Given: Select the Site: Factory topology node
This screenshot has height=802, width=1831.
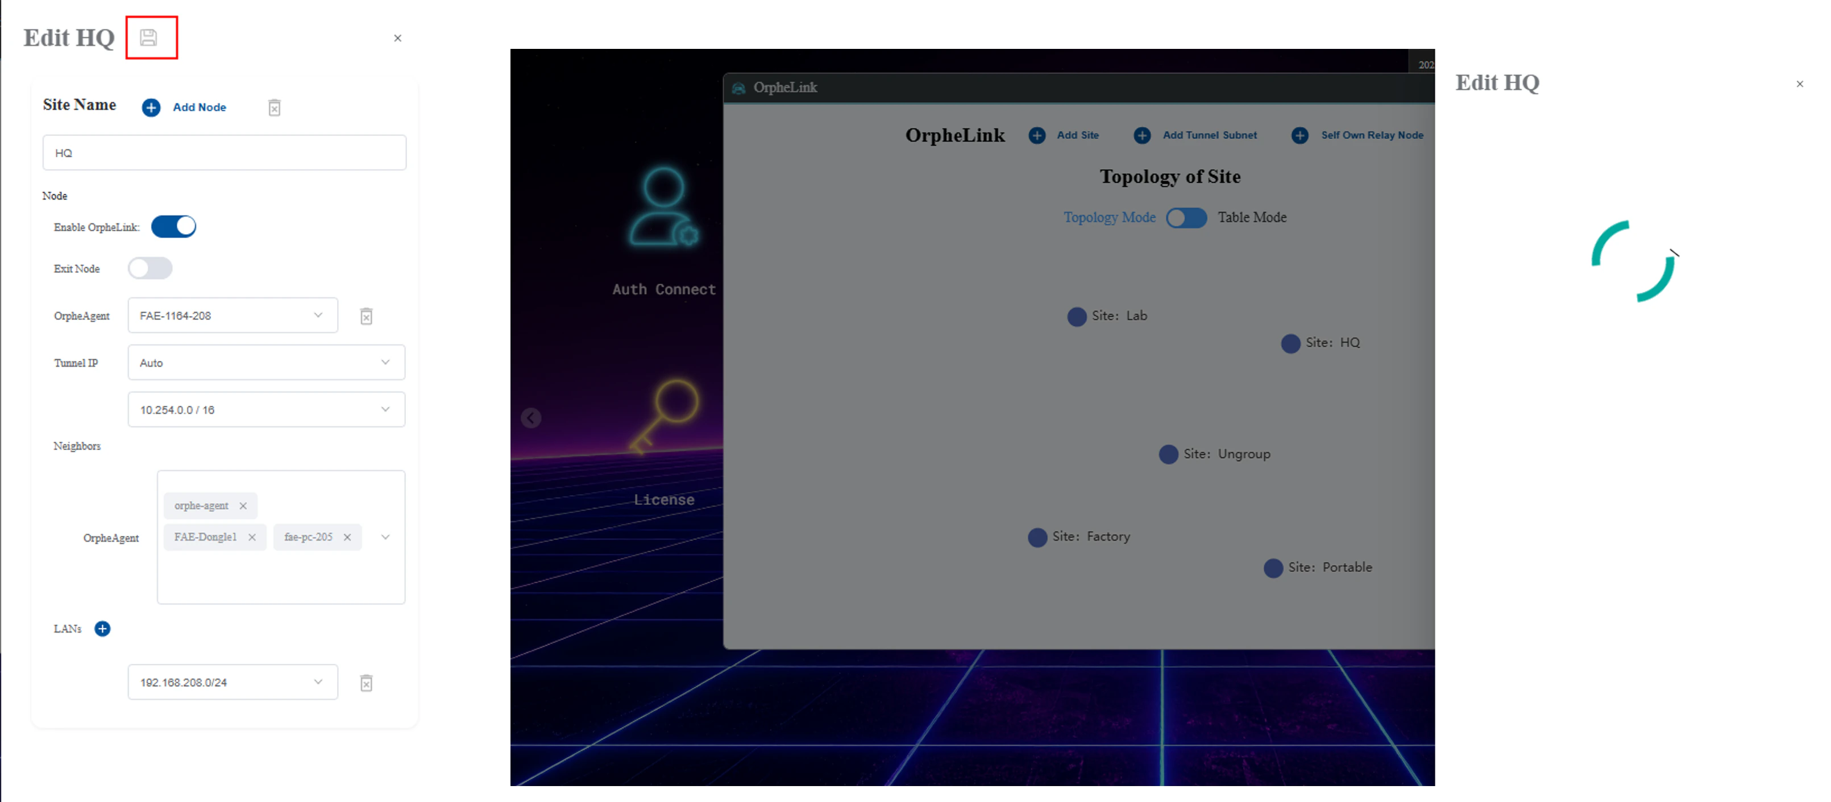Looking at the screenshot, I should coord(1038,538).
